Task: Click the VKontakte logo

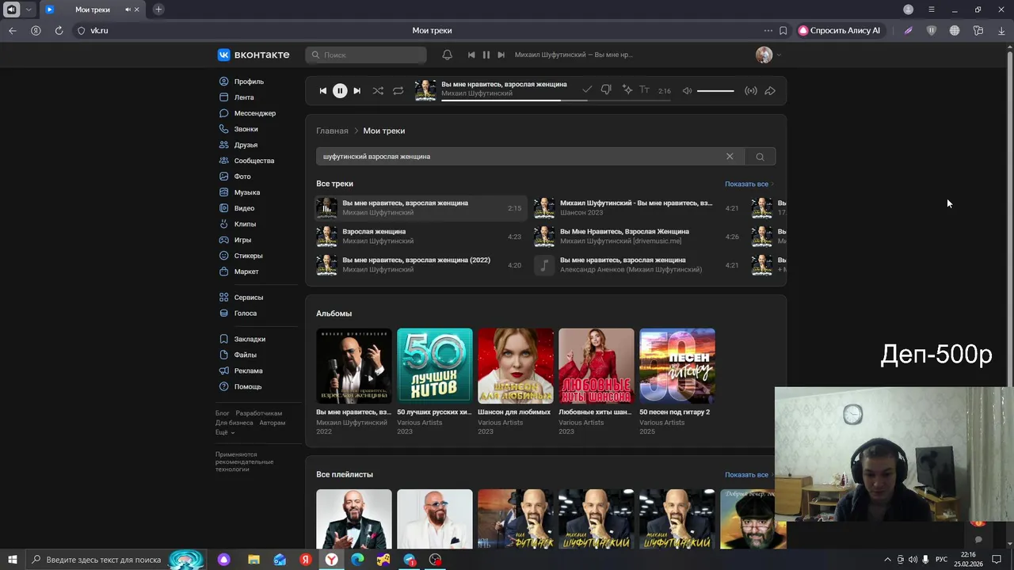Action: (x=253, y=55)
